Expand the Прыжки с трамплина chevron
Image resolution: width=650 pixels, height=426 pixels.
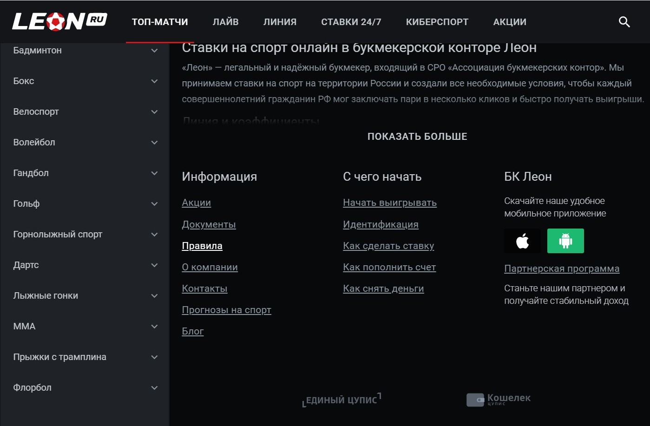pos(155,357)
